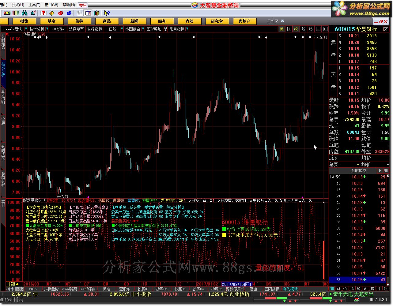Click the striped red-green bars toolbar icon
Viewport: 393px width, 306px height.
(16, 13)
